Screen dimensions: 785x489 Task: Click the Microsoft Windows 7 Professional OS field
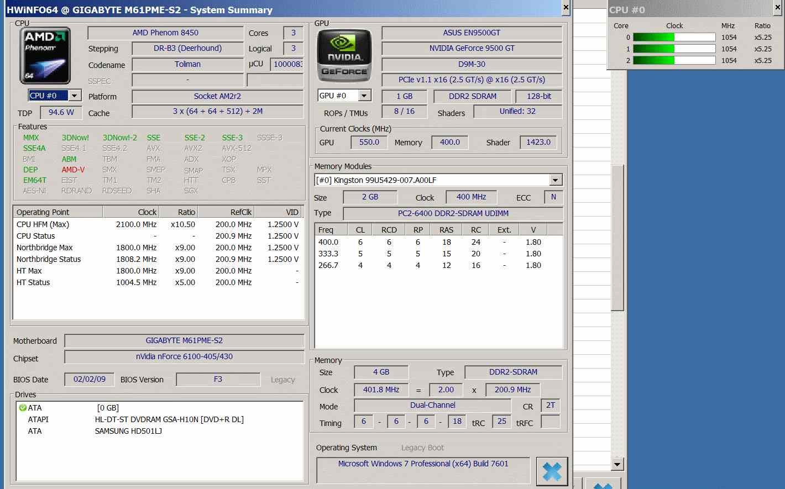423,470
